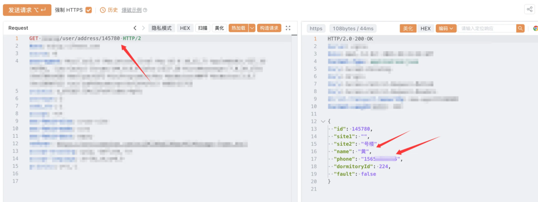
Task: Click the fullscreen expand icon in Request panel
Action: pyautogui.click(x=288, y=28)
